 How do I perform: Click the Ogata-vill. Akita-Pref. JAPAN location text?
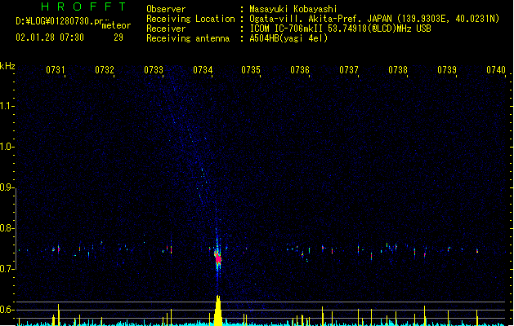(x=320, y=19)
